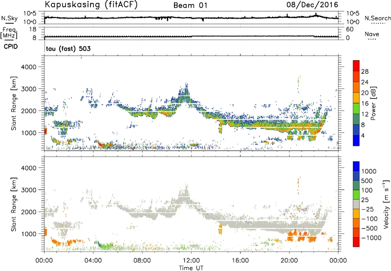Click 'Slant Range [km]' label of power panel
The image size is (391, 271).
point(14,103)
